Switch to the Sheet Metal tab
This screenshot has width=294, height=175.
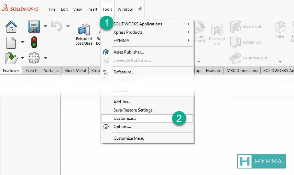(x=75, y=71)
